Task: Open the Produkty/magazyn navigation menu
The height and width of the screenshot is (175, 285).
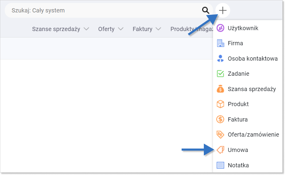Action: pyautogui.click(x=192, y=29)
